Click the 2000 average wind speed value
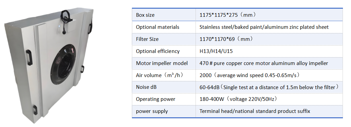The image size is (351, 127). click(249, 75)
